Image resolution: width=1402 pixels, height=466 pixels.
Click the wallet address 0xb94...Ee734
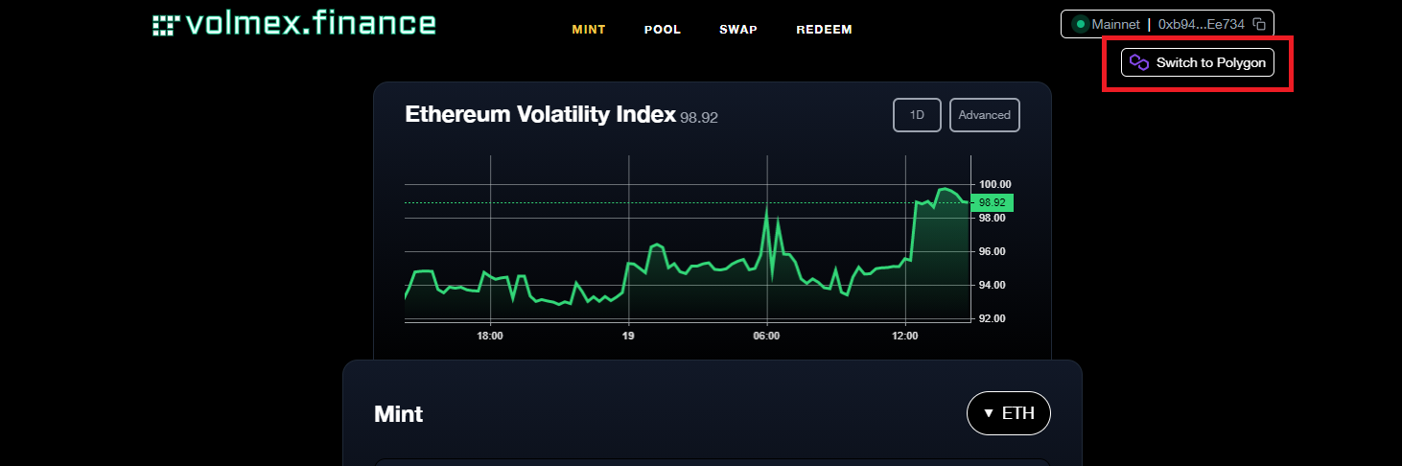[1202, 24]
